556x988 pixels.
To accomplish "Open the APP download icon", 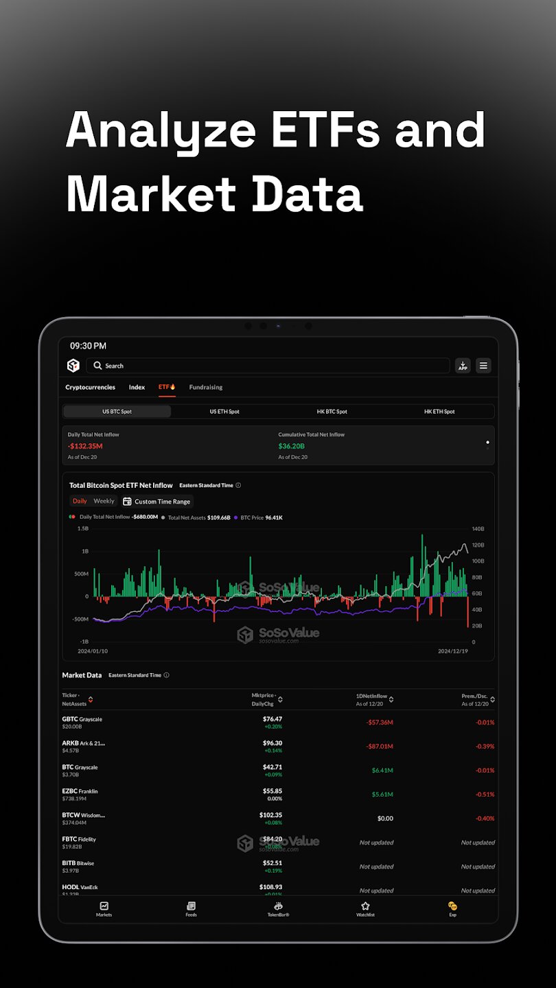I will pyautogui.click(x=463, y=366).
